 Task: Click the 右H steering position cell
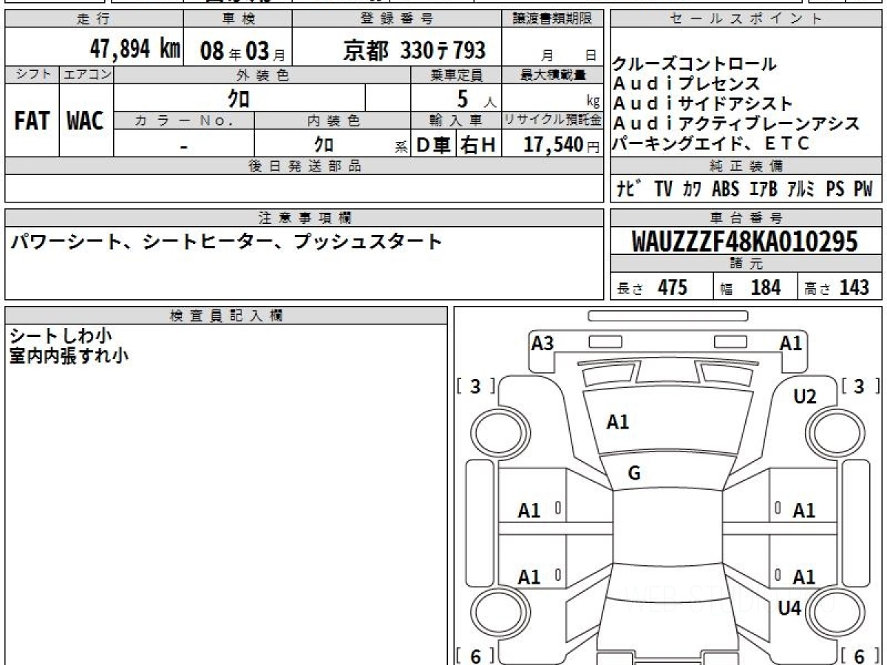click(478, 146)
